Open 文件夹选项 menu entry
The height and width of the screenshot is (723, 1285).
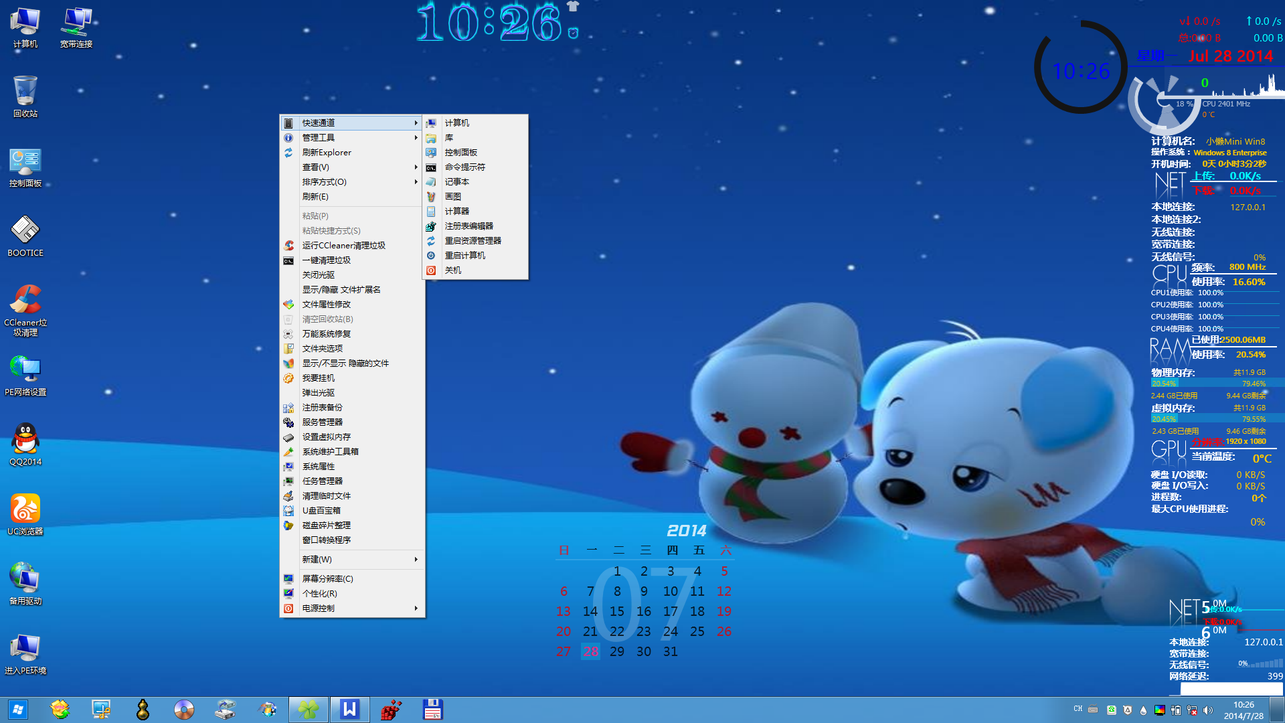352,348
